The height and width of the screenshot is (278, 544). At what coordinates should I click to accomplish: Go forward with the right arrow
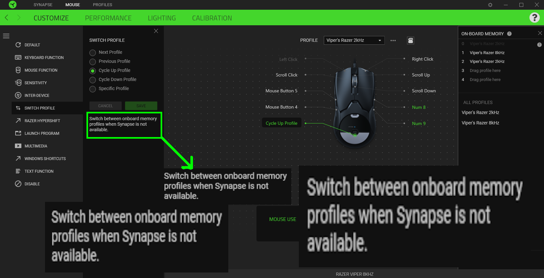pyautogui.click(x=19, y=17)
